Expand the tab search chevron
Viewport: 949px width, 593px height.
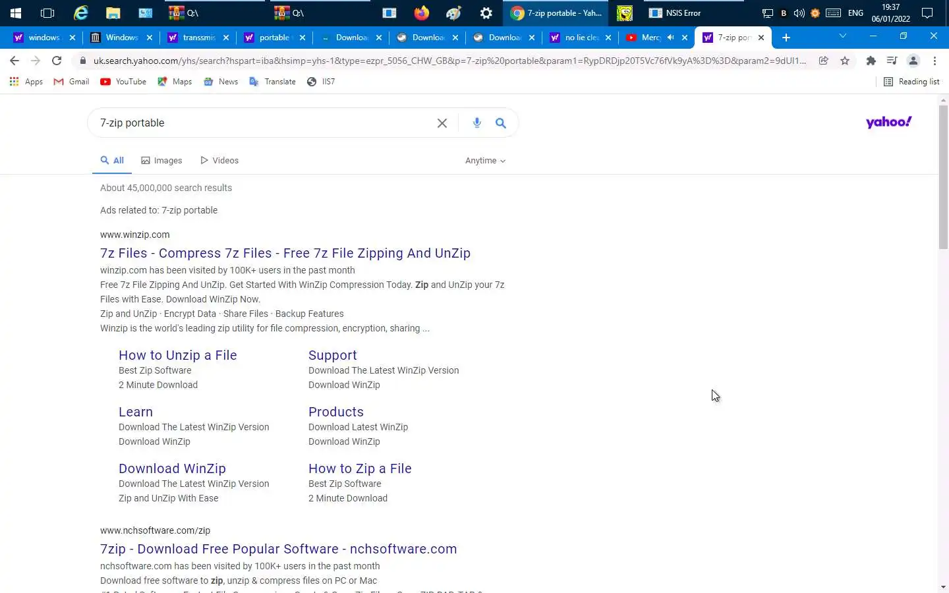(842, 36)
